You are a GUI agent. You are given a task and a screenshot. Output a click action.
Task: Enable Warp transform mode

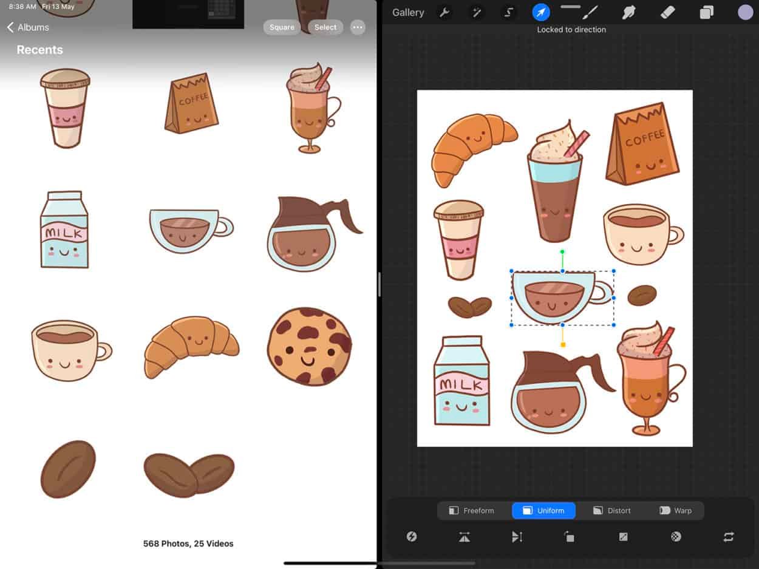coord(675,511)
